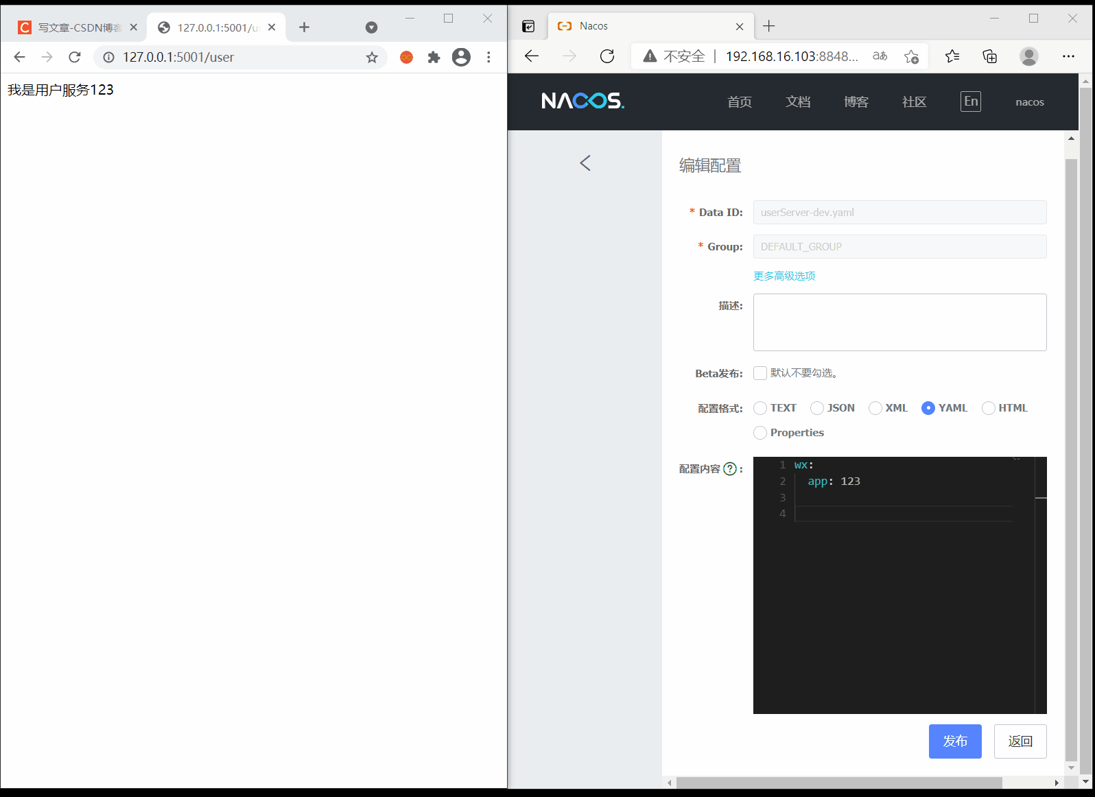Click the Edge address bar URL
Viewport: 1095px width, 797px height.
(792, 56)
